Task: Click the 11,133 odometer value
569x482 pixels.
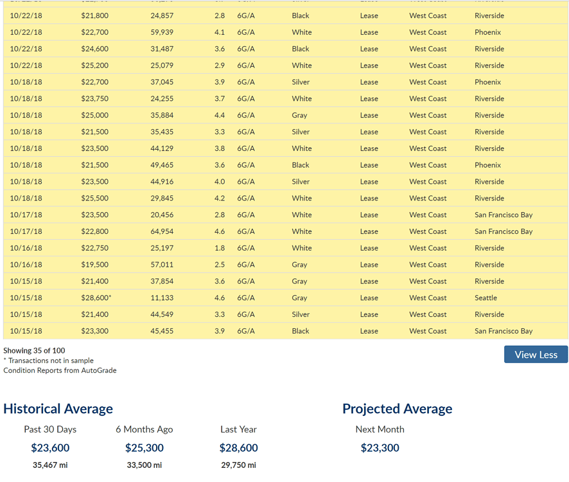Action: tap(159, 298)
